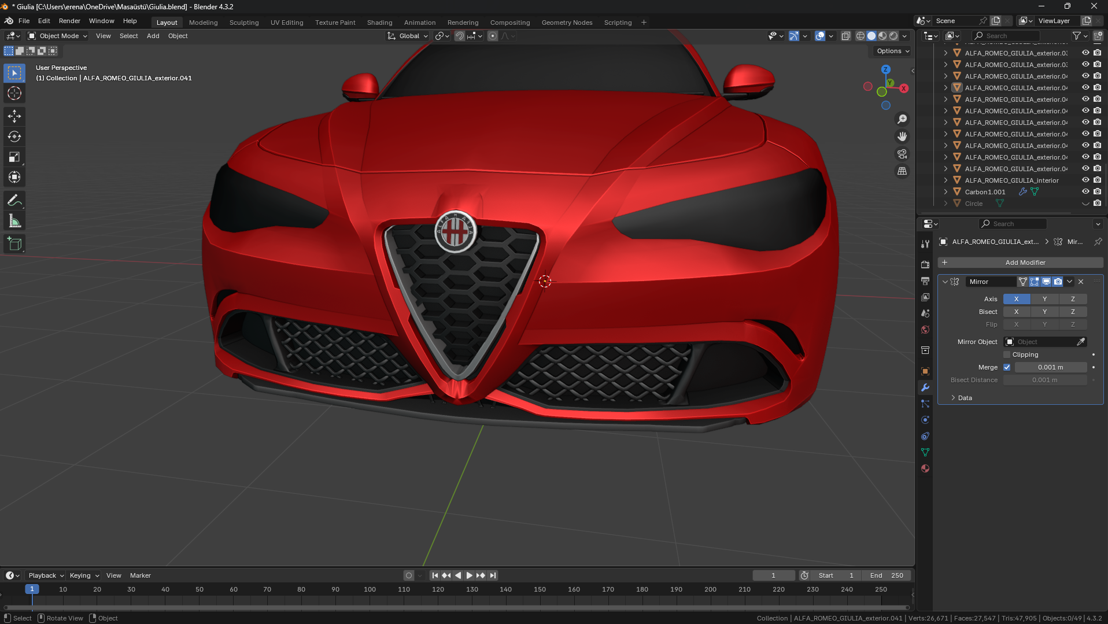Enable the Clipping checkbox
This screenshot has width=1108, height=624.
coord(1007,355)
